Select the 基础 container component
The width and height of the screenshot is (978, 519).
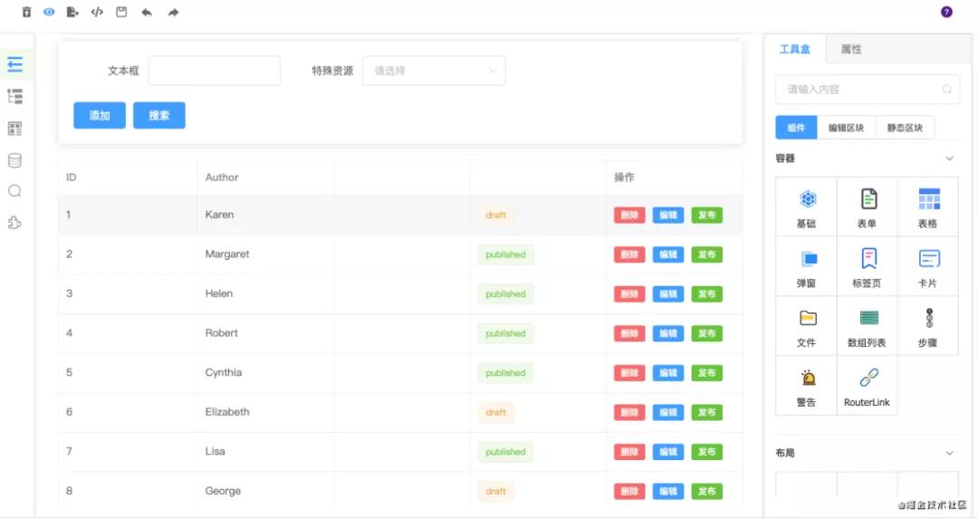(x=807, y=207)
